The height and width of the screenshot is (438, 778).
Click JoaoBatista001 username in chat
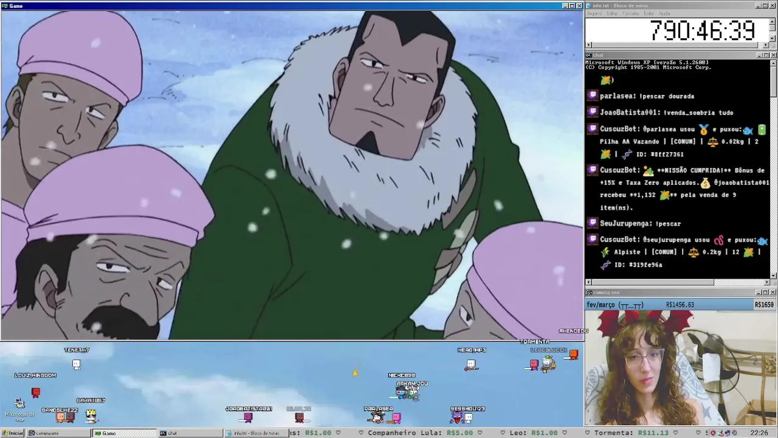point(629,113)
